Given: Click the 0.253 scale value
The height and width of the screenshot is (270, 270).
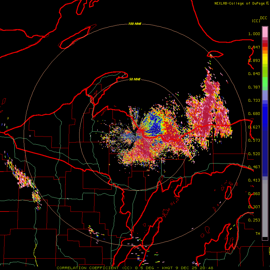Looking at the screenshot, I should [254, 220].
